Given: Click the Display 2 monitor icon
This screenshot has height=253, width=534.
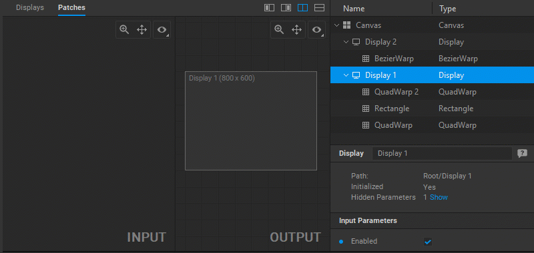Looking at the screenshot, I should [356, 42].
